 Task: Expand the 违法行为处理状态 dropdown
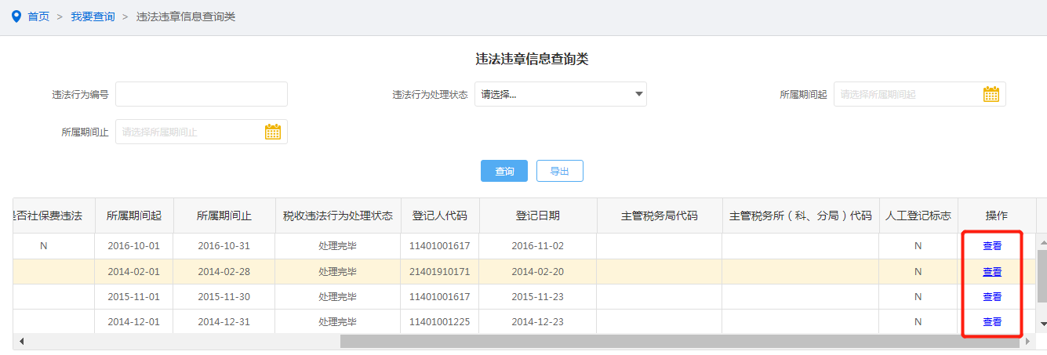click(x=561, y=94)
